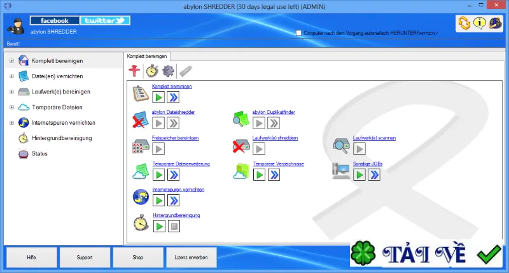Image resolution: width=509 pixels, height=273 pixels.
Task: Open the gear settings toolbar icon
Action: click(x=168, y=71)
